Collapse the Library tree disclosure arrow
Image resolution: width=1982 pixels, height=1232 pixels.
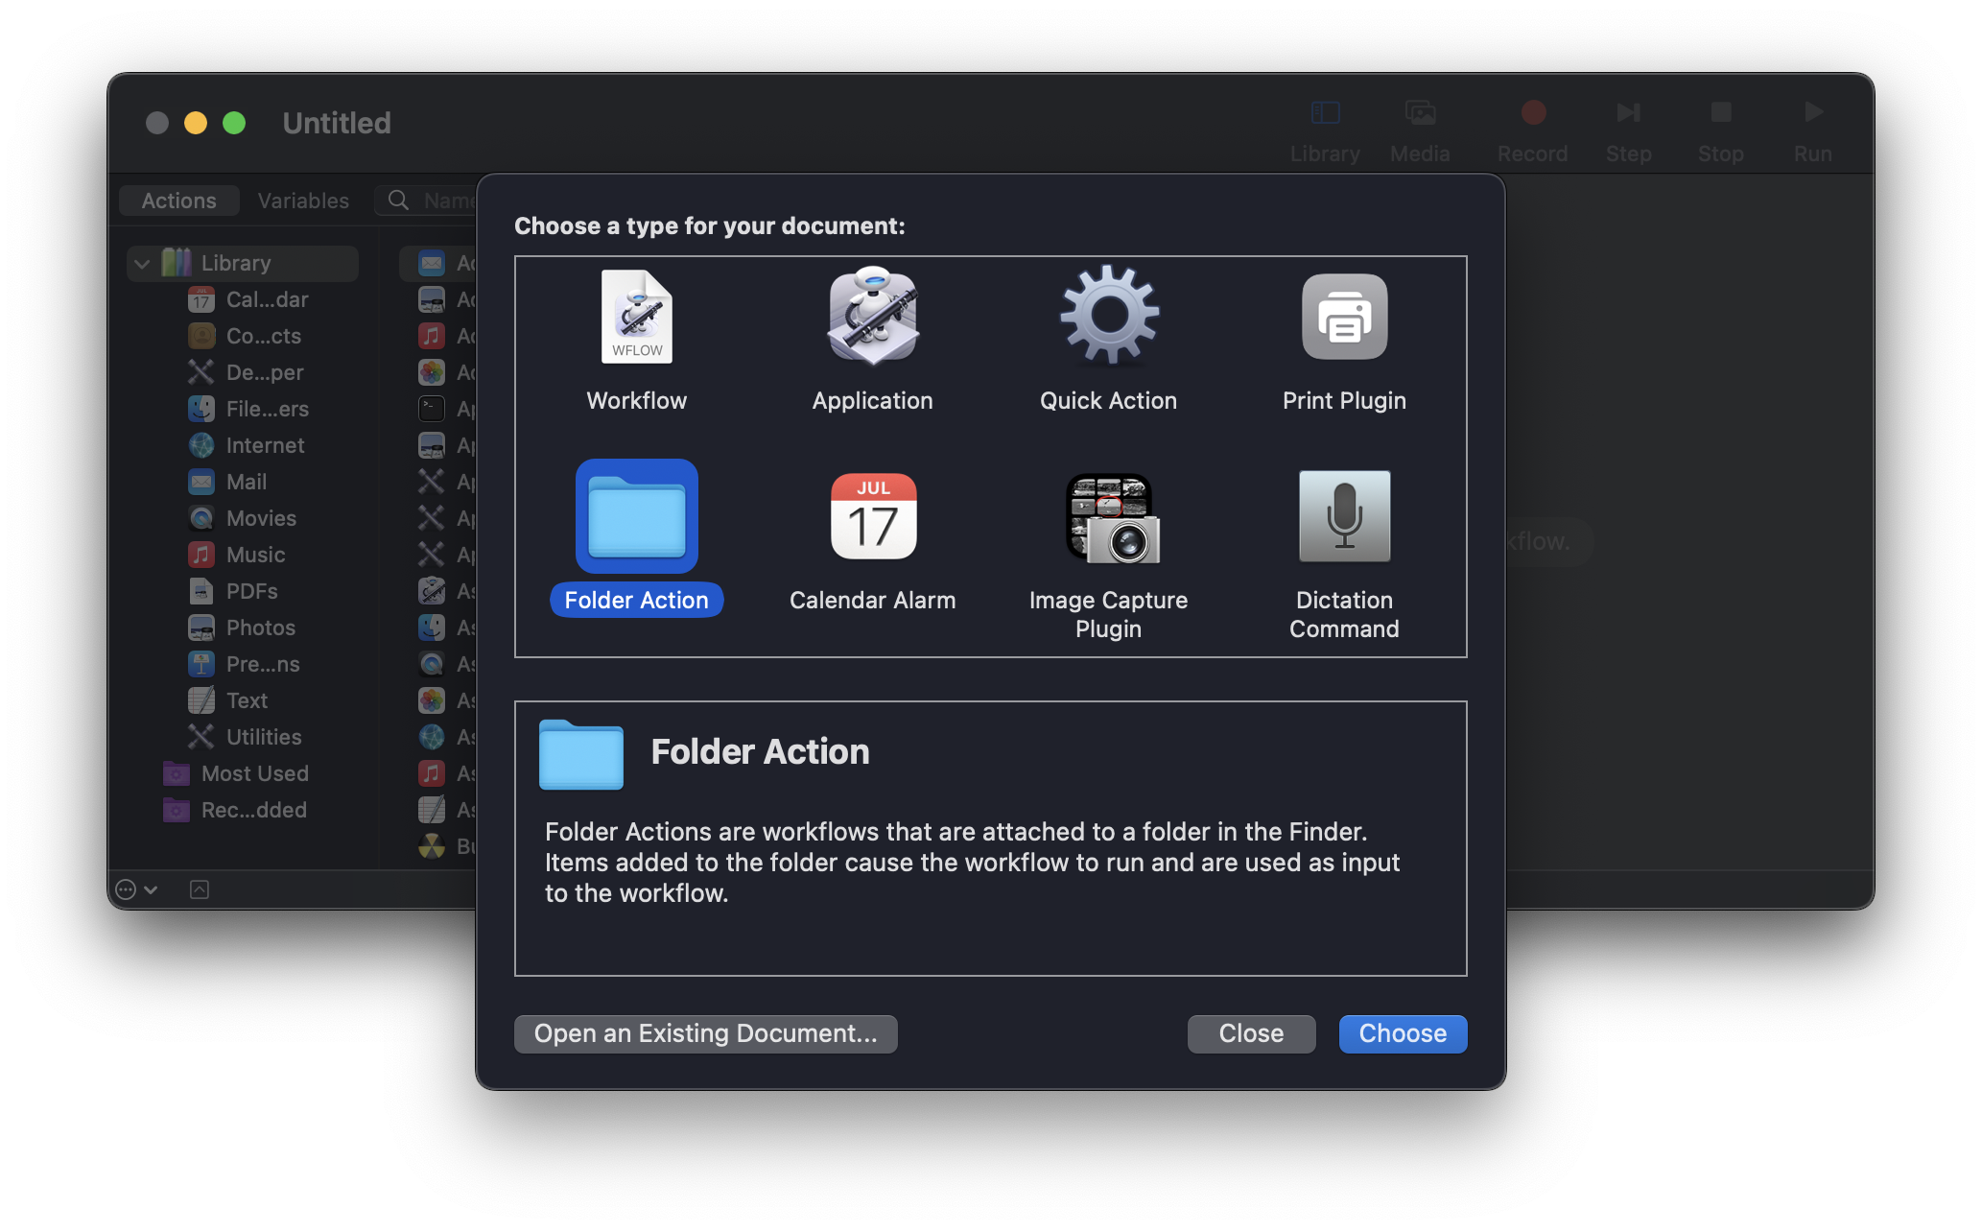point(142,263)
